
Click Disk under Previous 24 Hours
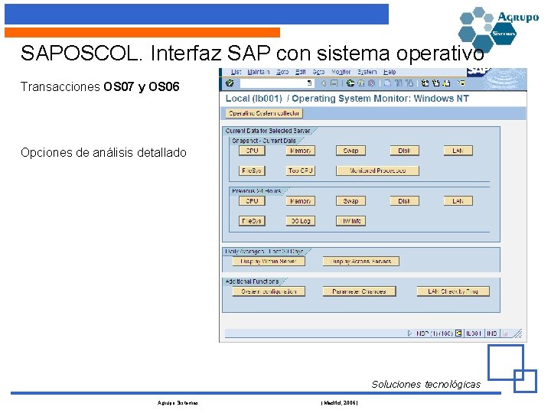click(x=405, y=201)
